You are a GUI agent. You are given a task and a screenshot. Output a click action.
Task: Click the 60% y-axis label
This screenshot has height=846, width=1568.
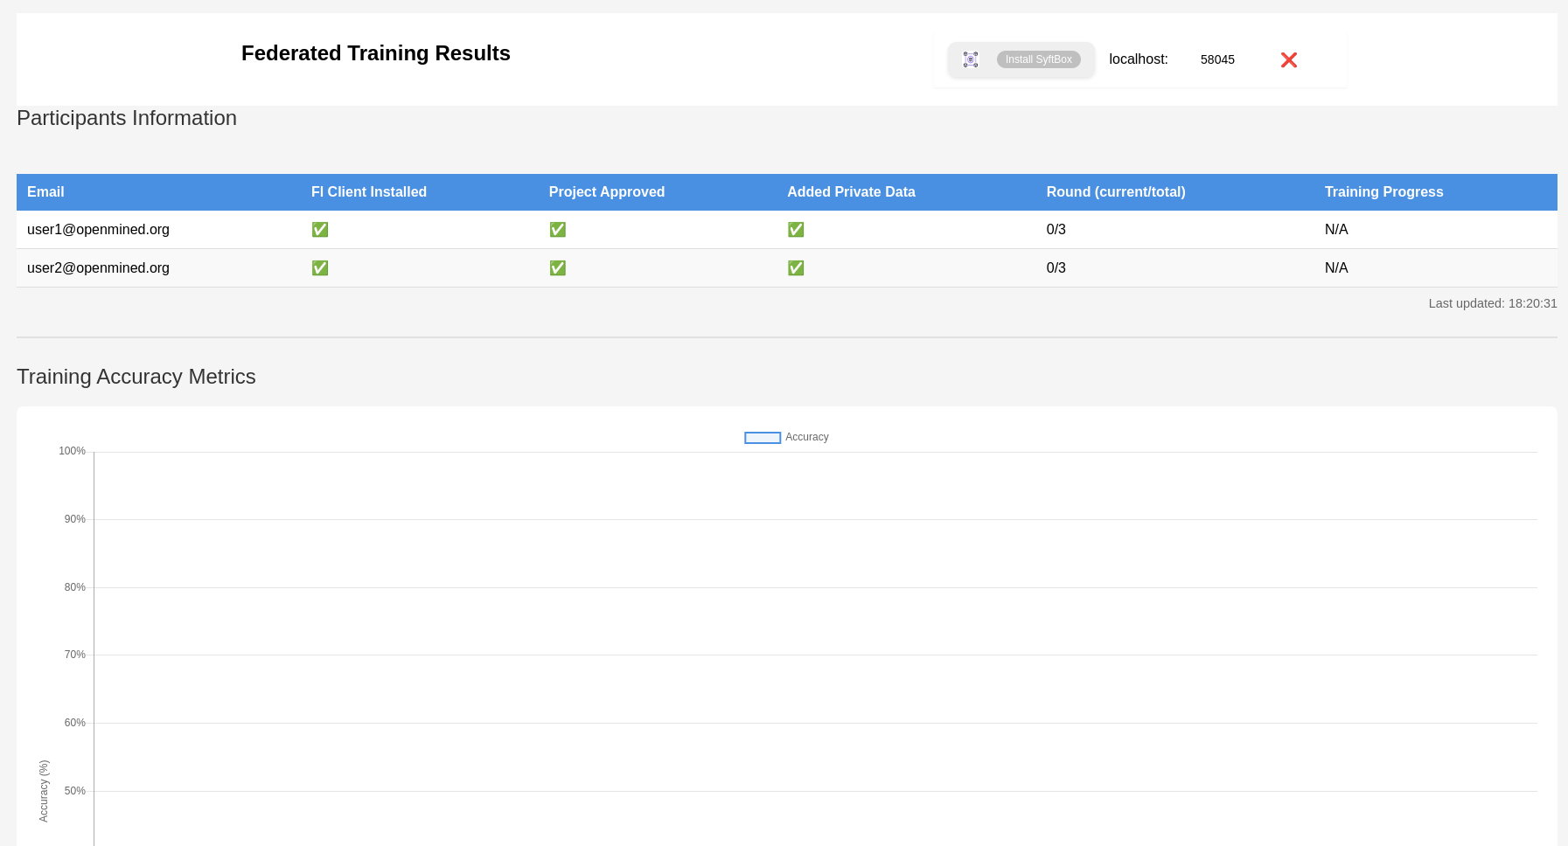coord(74,723)
